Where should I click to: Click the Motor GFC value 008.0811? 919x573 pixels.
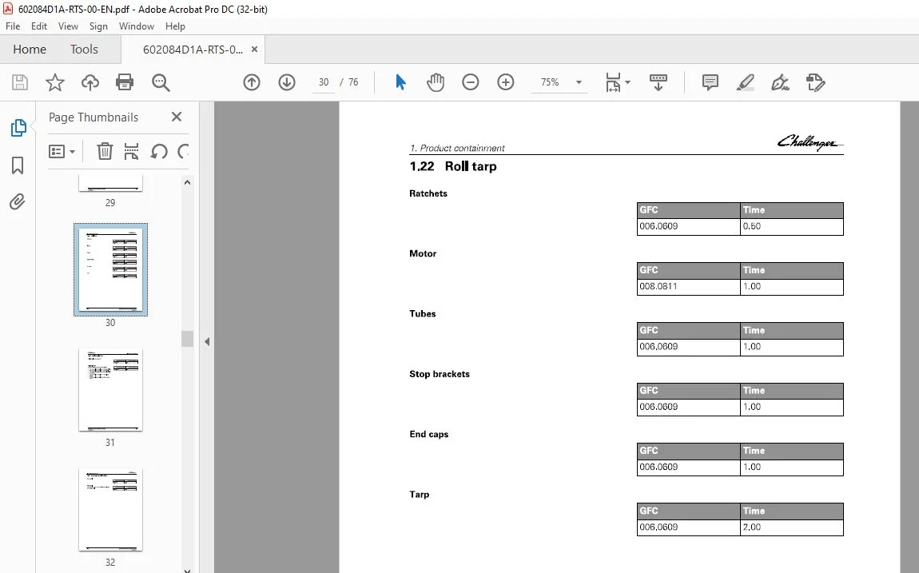[x=658, y=286]
